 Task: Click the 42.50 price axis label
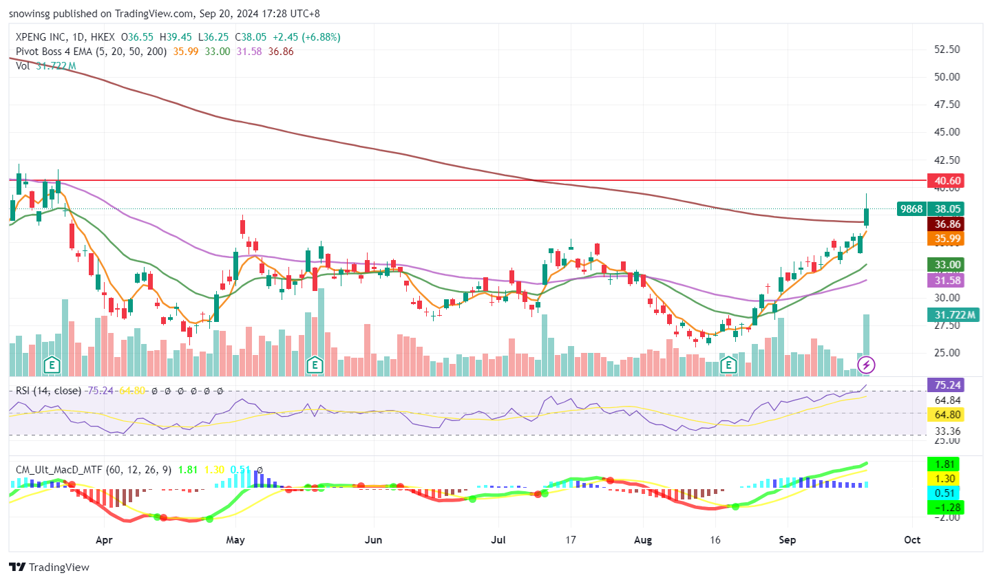(x=947, y=160)
